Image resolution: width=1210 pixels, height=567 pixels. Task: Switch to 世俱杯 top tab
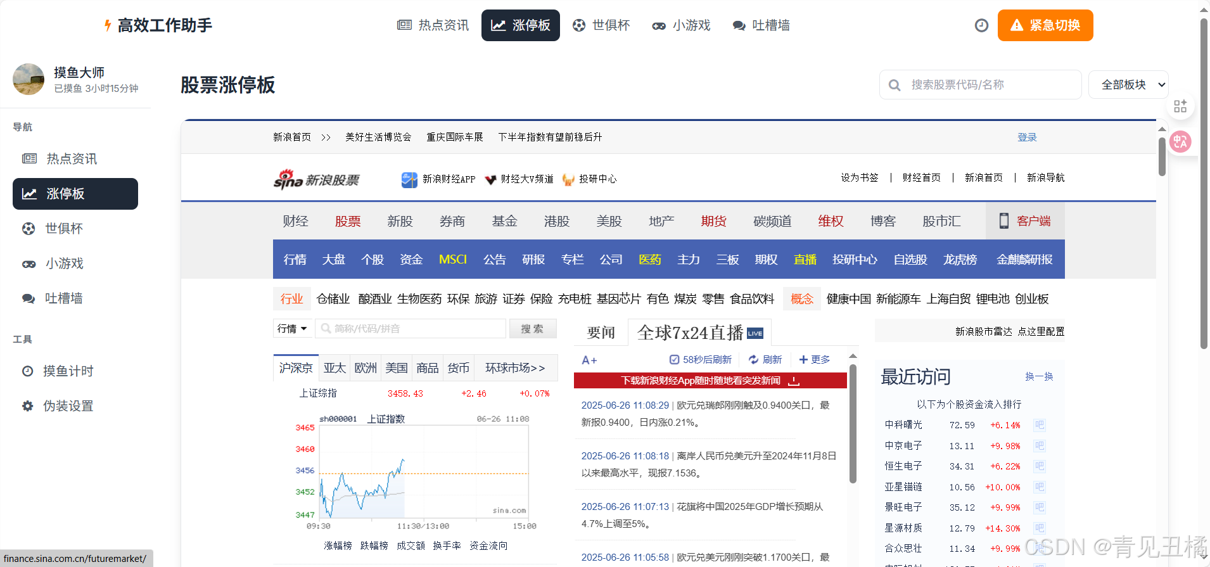[601, 25]
